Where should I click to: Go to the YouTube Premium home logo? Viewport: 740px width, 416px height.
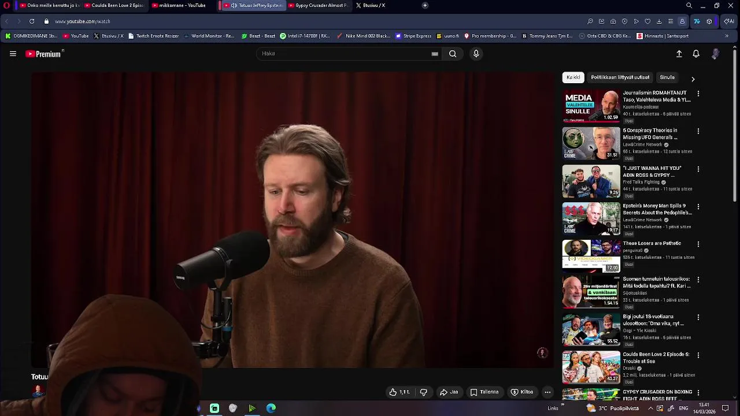45,54
